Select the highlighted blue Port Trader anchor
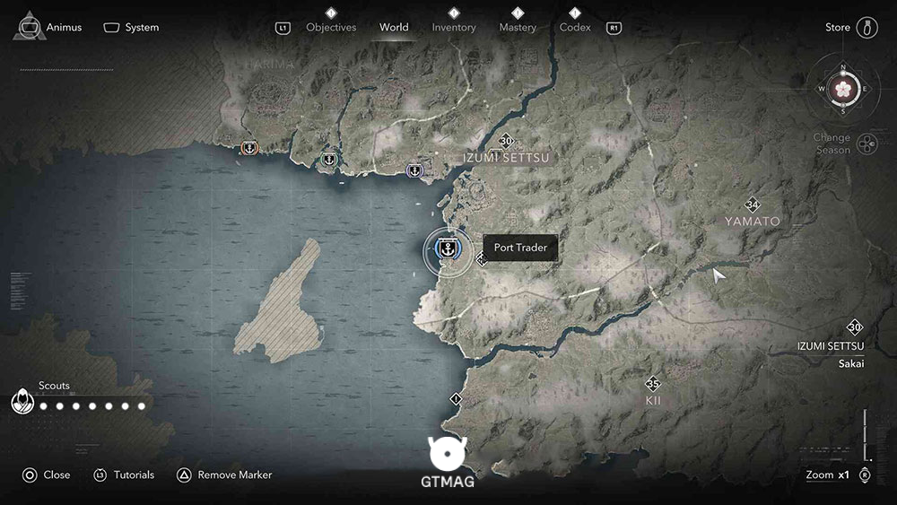897x505 pixels. (x=448, y=249)
